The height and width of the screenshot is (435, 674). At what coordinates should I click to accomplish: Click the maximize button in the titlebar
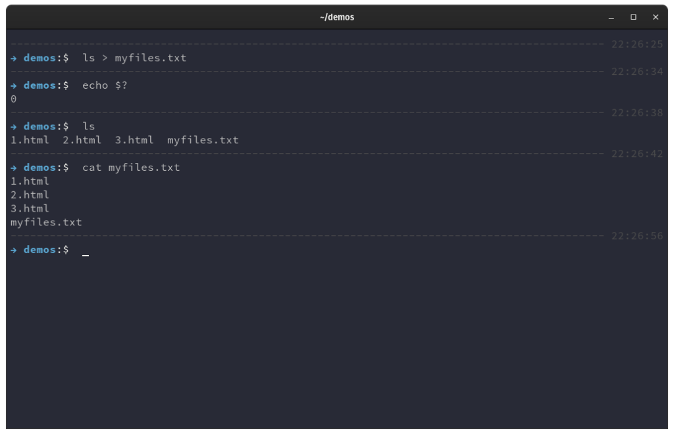633,17
